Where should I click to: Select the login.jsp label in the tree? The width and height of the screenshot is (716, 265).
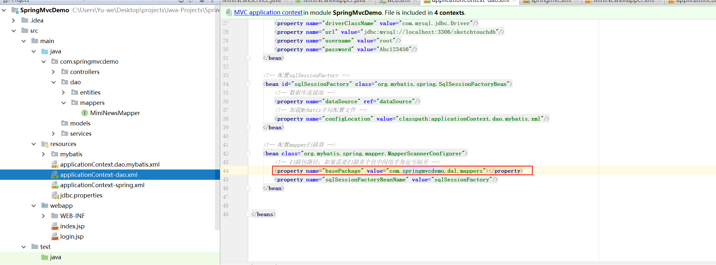(x=72, y=236)
